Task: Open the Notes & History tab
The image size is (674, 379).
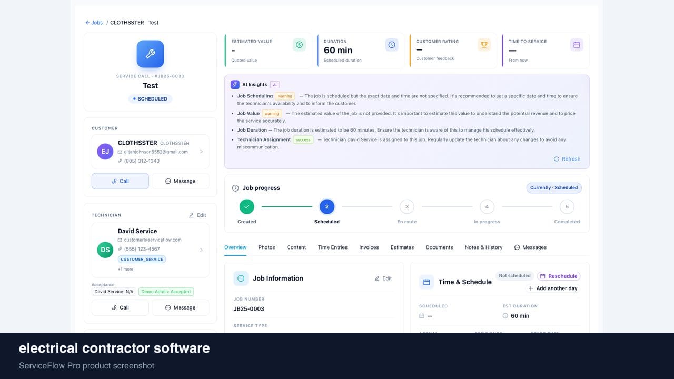Action: tap(483, 247)
